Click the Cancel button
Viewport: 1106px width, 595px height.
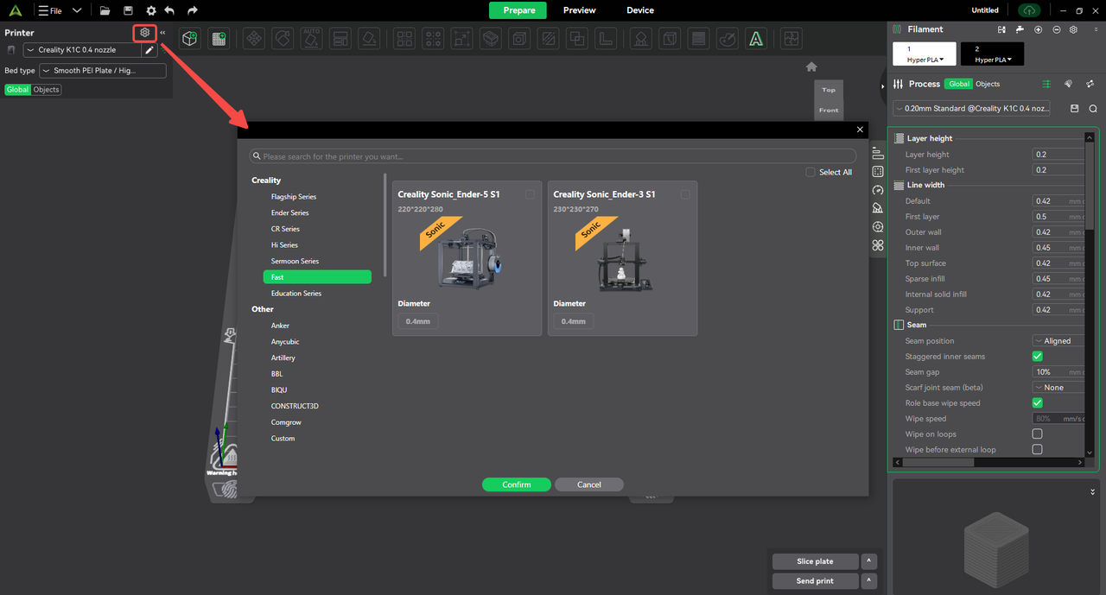tap(589, 484)
